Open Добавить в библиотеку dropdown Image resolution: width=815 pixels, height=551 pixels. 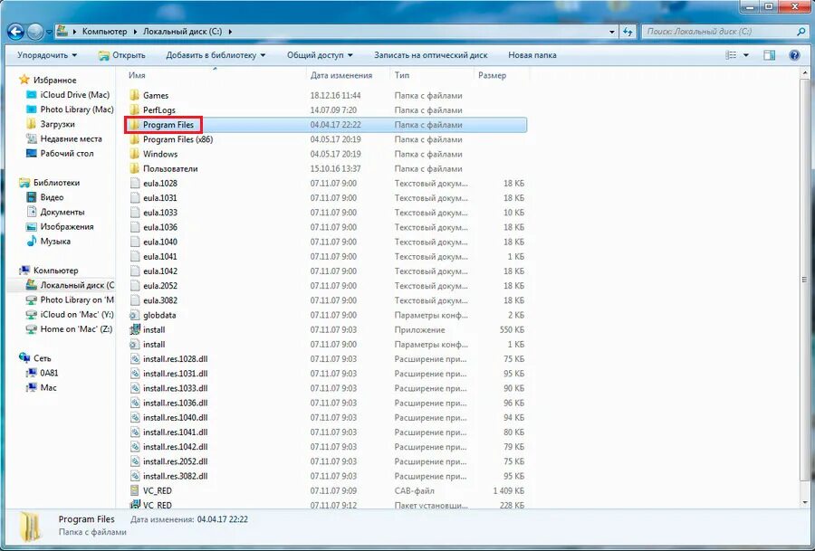[x=216, y=55]
